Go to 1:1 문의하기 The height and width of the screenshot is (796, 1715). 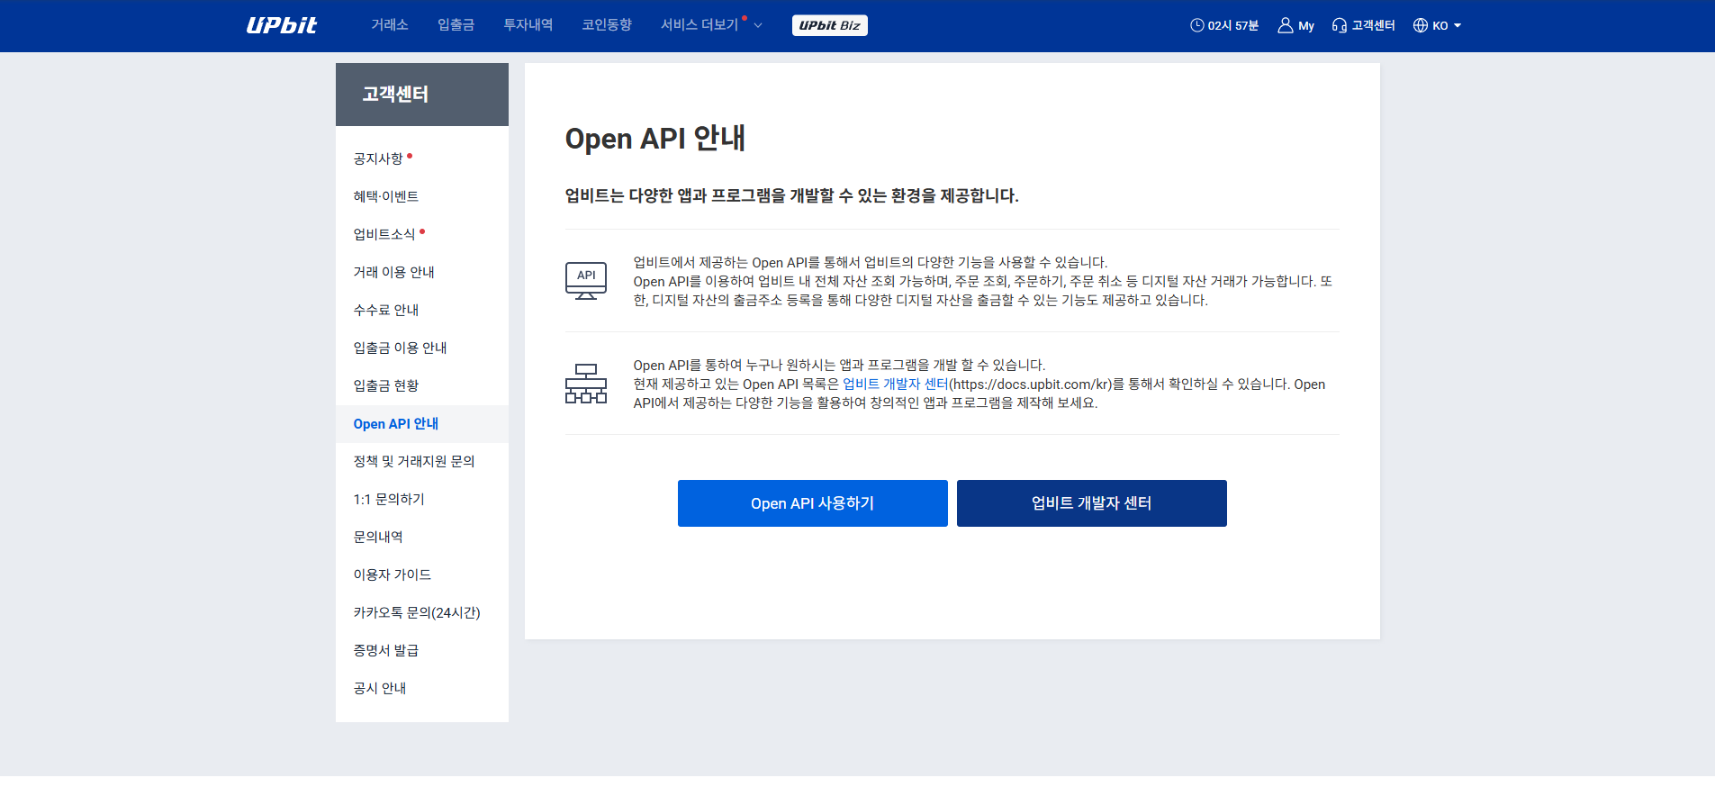point(388,499)
